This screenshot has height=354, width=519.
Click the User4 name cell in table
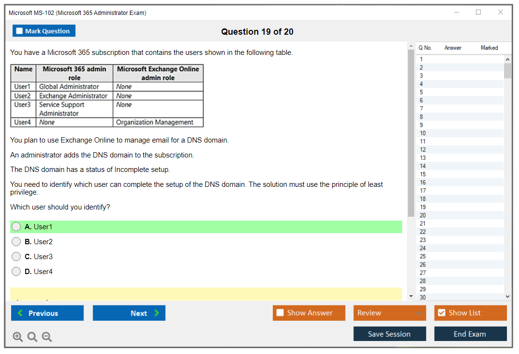(x=24, y=122)
